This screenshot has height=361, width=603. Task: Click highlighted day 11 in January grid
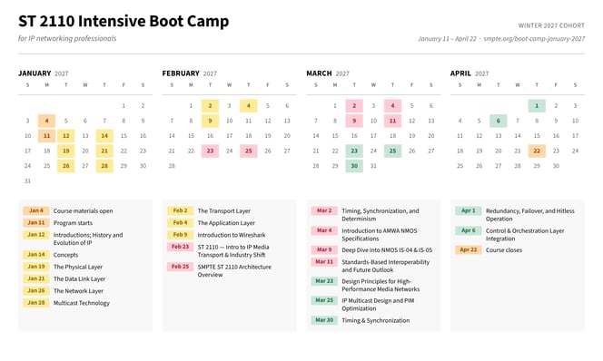click(46, 135)
